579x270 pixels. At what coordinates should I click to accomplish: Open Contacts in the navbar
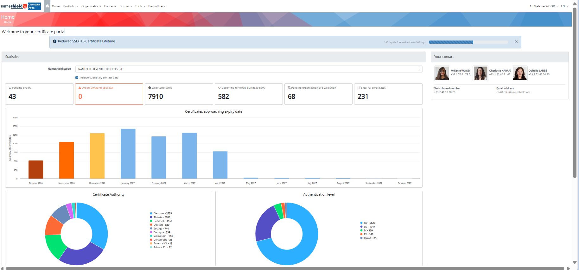click(x=110, y=6)
